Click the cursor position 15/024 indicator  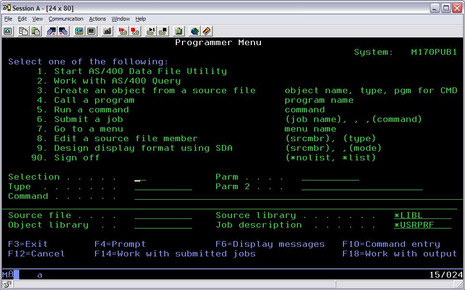coord(446,275)
